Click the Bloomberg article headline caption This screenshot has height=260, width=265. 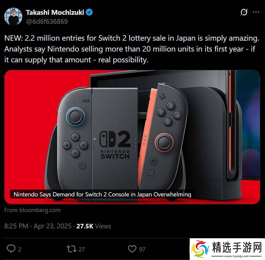click(x=102, y=194)
